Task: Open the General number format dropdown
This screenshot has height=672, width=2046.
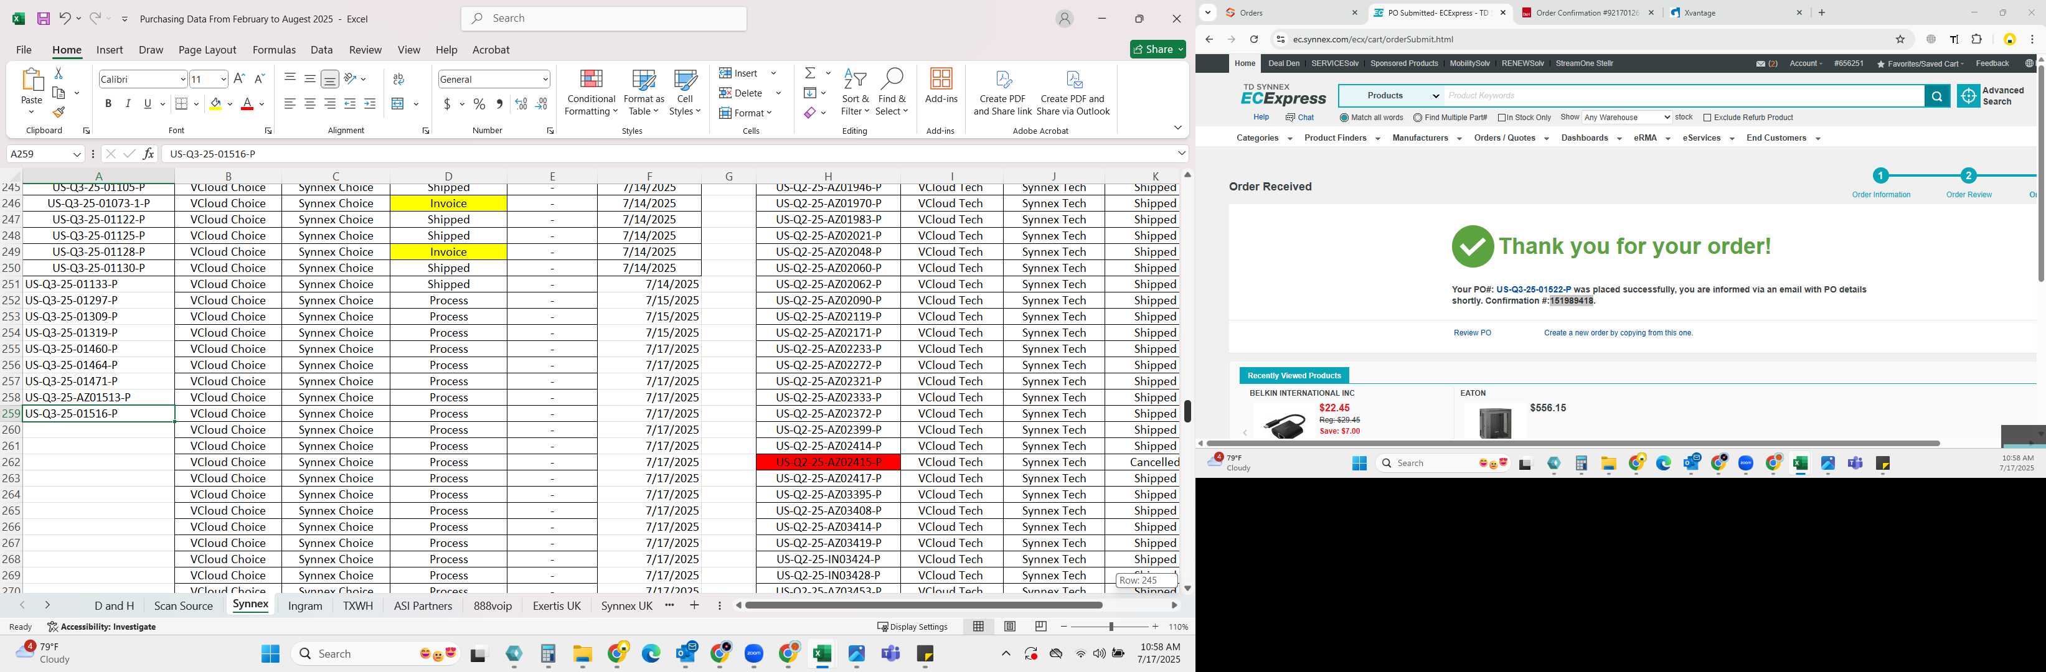Action: (x=545, y=80)
